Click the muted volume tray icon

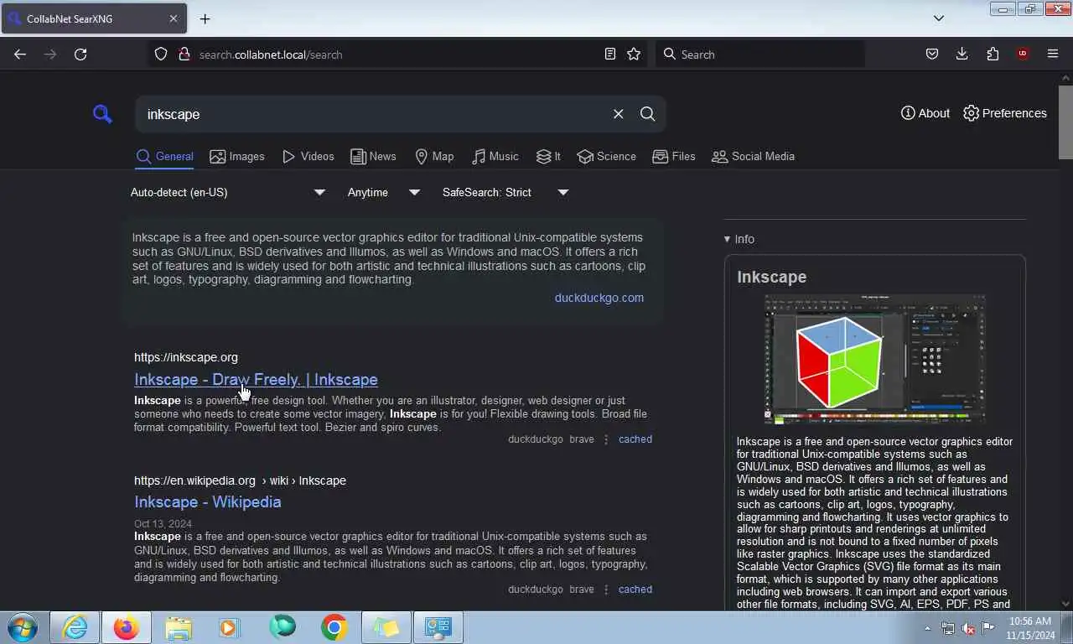coord(968,628)
